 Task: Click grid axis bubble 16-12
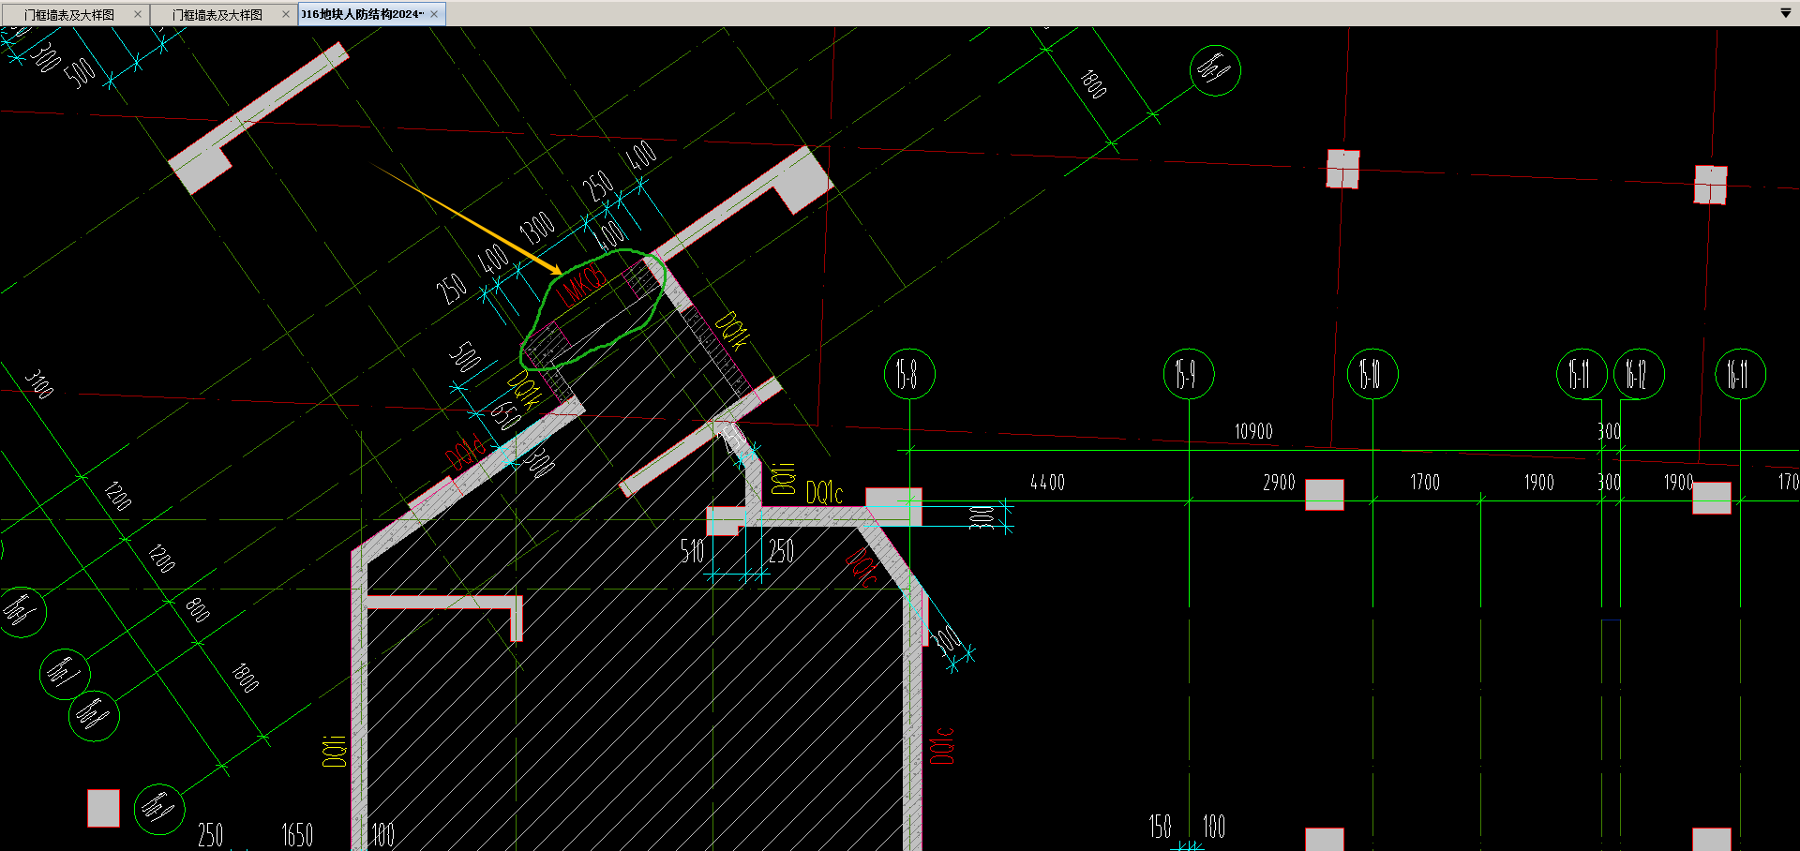1639,374
